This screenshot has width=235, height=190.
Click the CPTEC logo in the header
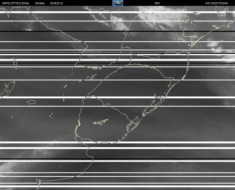pos(118,3)
